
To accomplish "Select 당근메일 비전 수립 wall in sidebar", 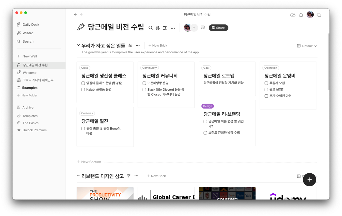I will point(39,65).
